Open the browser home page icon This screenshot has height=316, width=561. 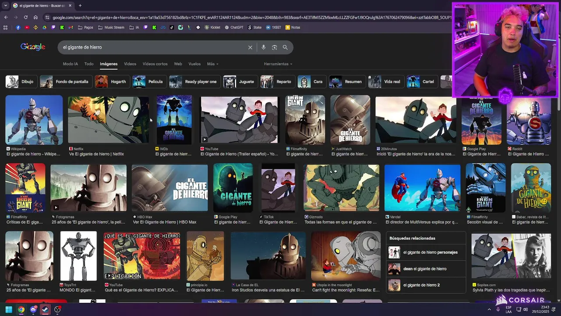pyautogui.click(x=36, y=17)
